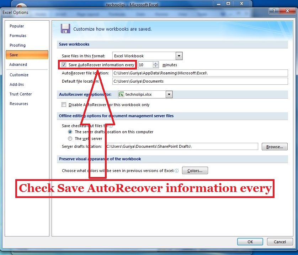Screen dimensions: 298x255
Task: Open the Resources options category
Action: 19,104
